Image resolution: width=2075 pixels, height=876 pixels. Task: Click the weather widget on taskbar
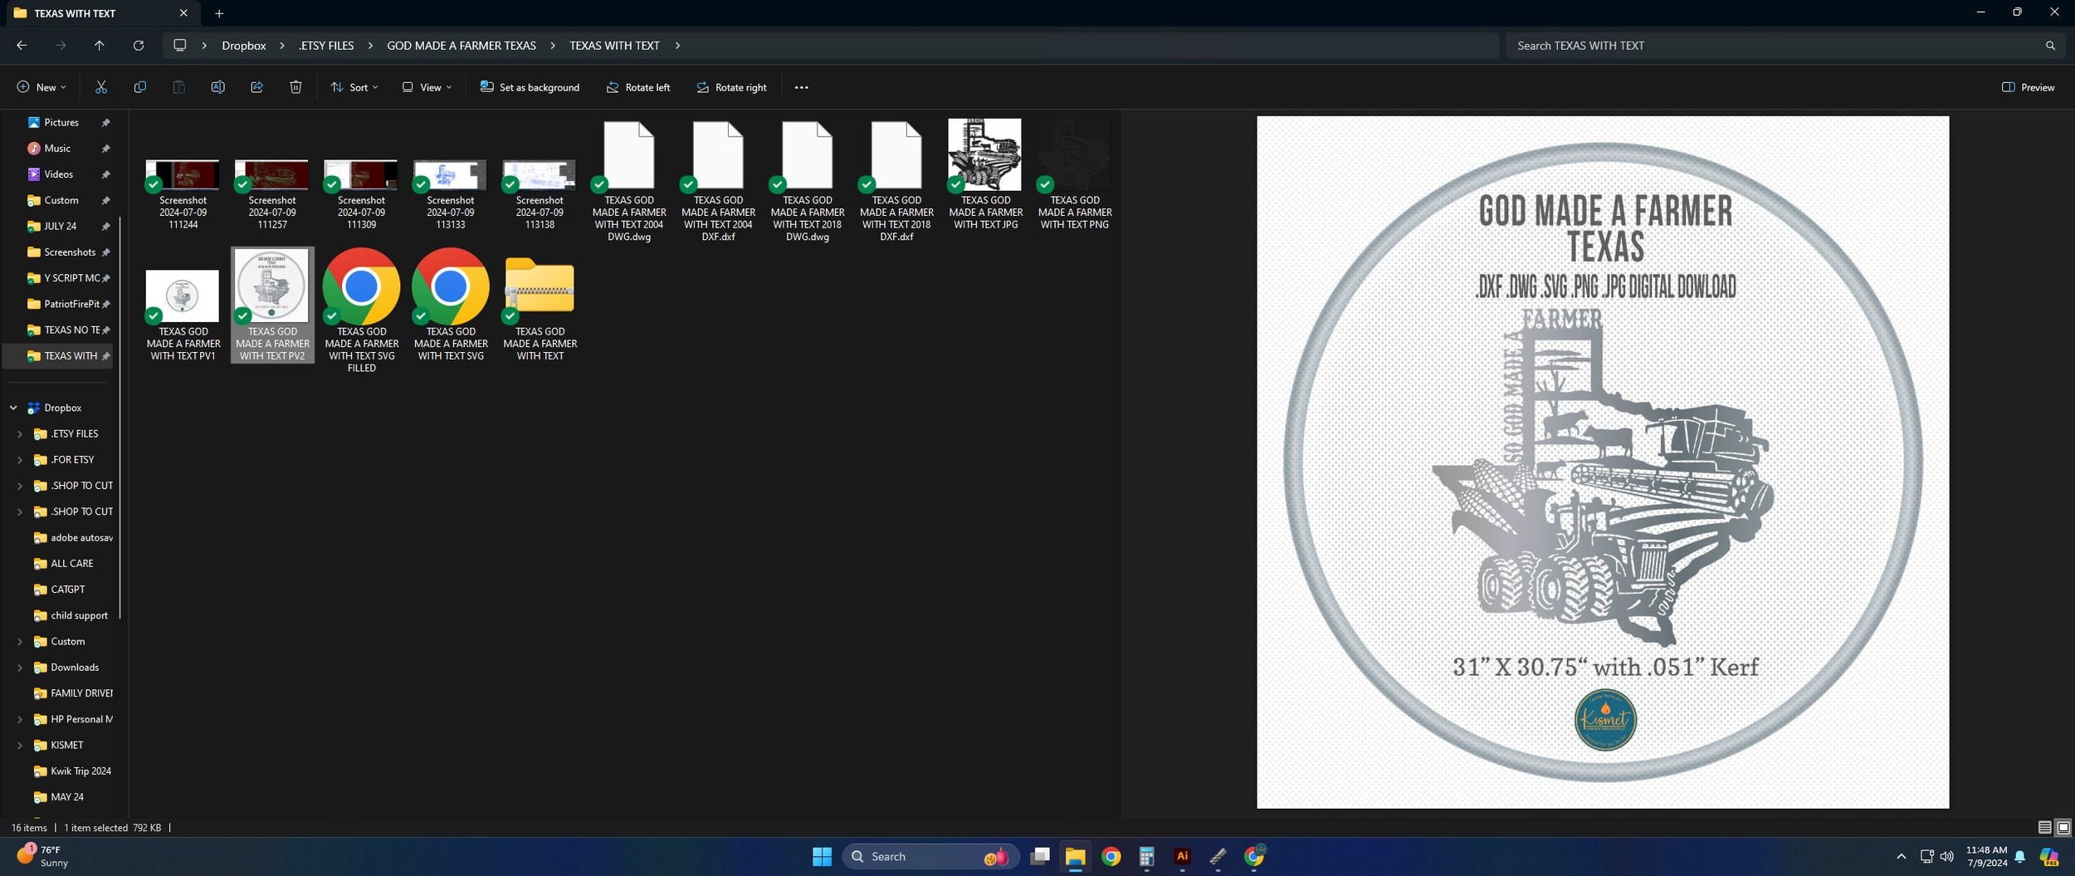click(x=43, y=856)
